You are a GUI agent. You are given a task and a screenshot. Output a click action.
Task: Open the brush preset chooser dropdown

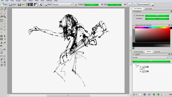(45, 5)
